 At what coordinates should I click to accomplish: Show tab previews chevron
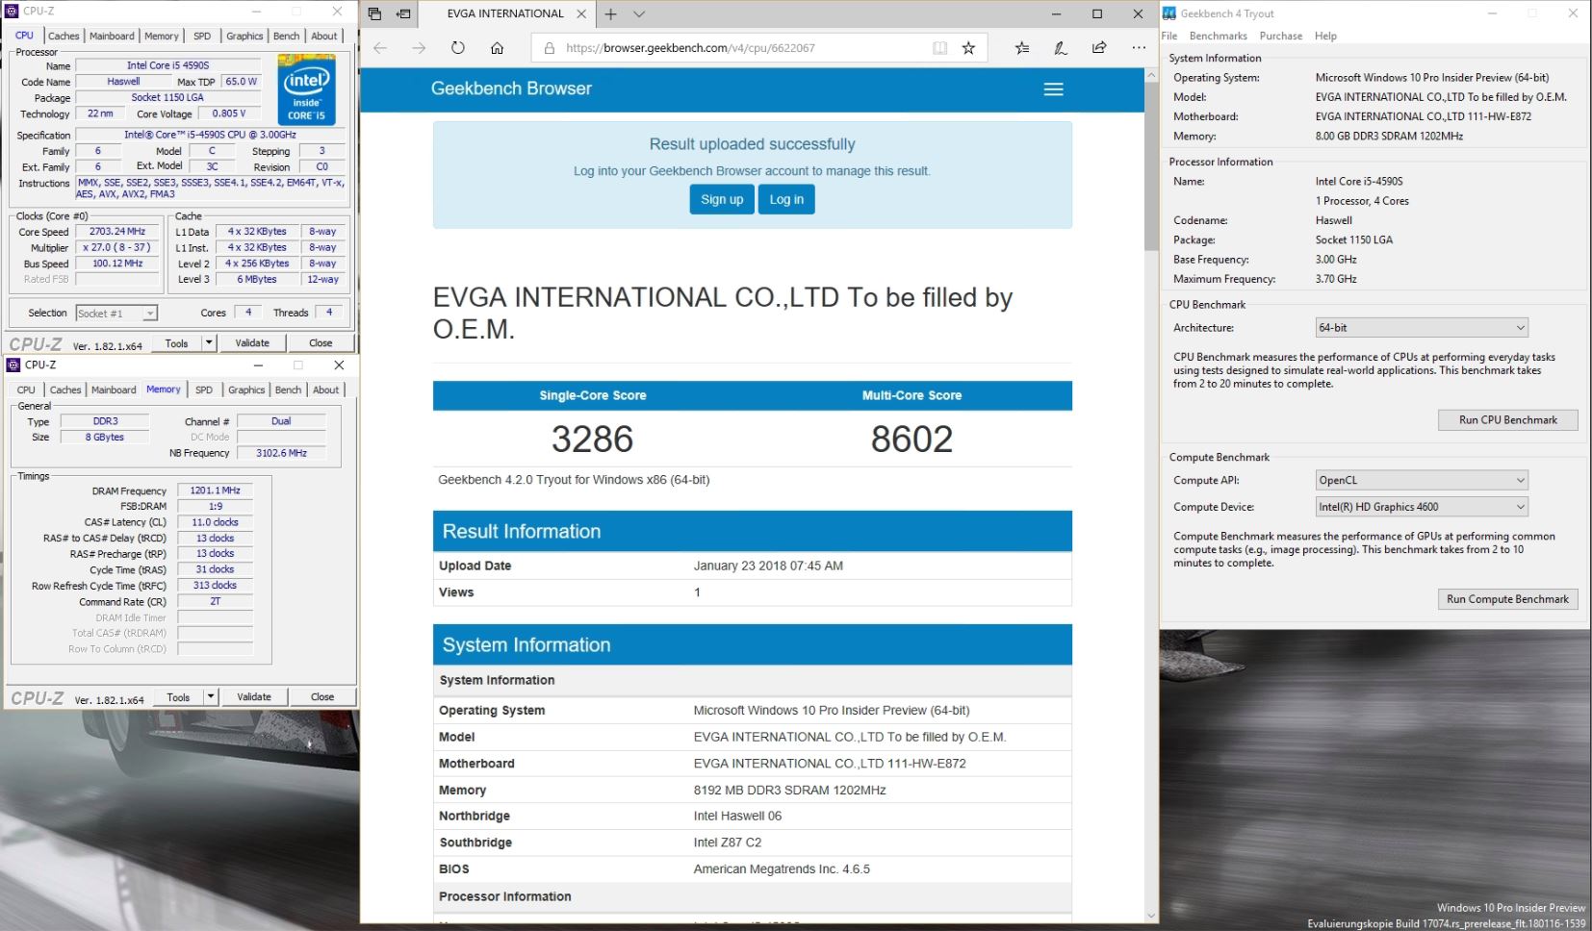pyautogui.click(x=639, y=14)
